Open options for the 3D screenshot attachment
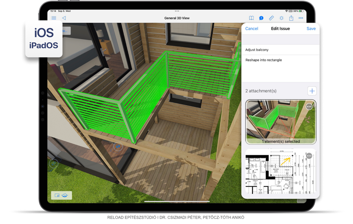The width and height of the screenshot is (353, 224). [x=309, y=107]
